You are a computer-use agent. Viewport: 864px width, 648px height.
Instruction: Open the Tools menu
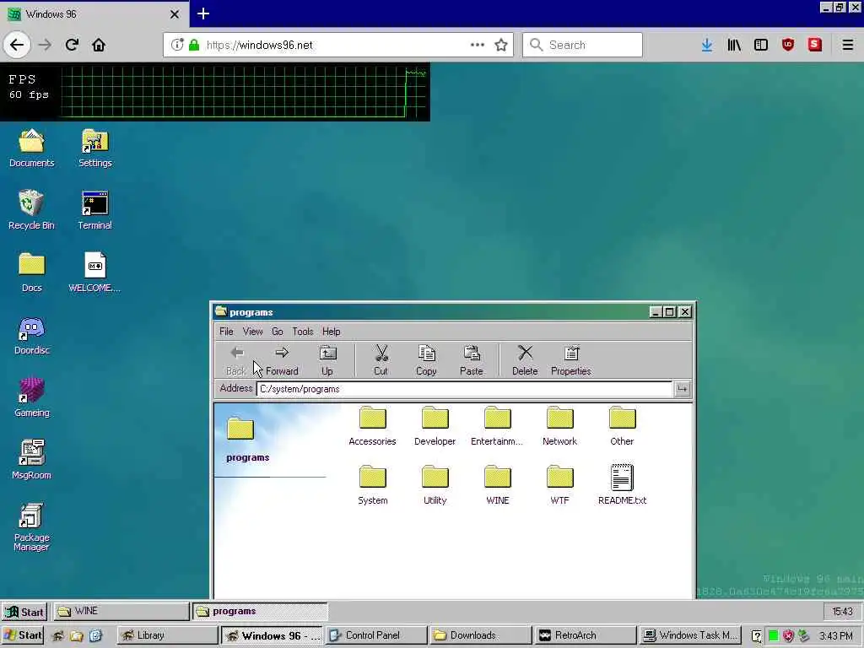303,331
